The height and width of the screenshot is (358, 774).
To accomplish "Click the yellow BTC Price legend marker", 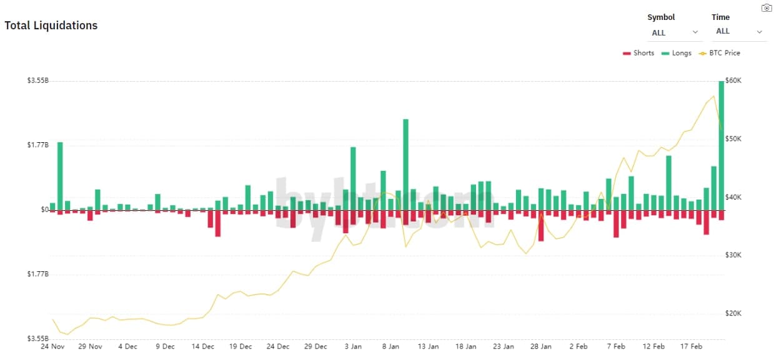I will tap(702, 54).
